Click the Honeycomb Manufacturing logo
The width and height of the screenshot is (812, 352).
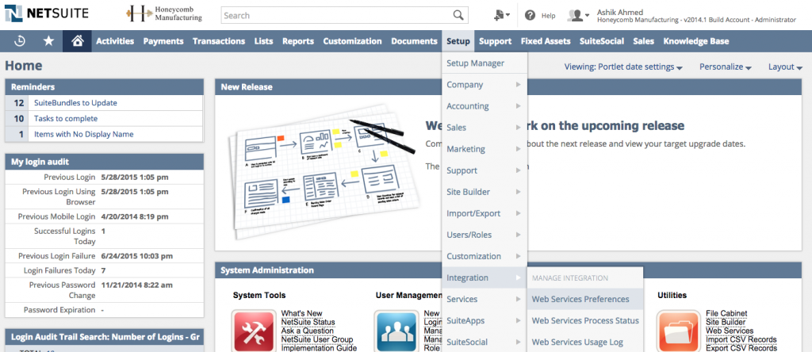[164, 14]
